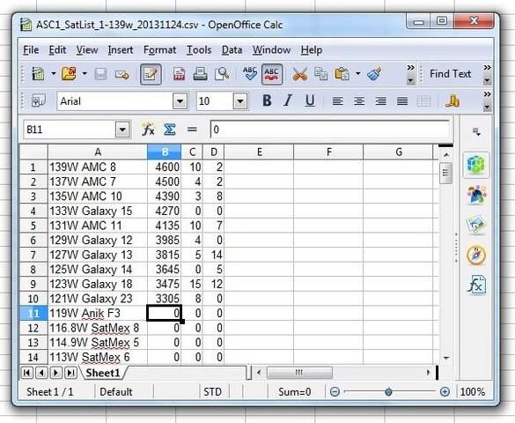The image size is (515, 423).
Task: Open sidebar Styles and Formatting panel icon
Action: click(476, 195)
